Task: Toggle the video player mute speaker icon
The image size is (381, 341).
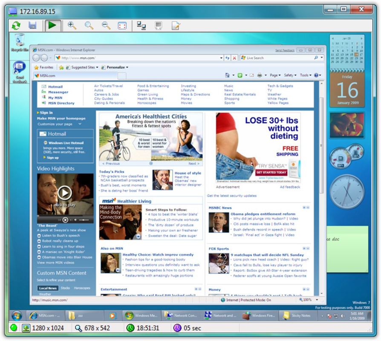Action: point(75,220)
